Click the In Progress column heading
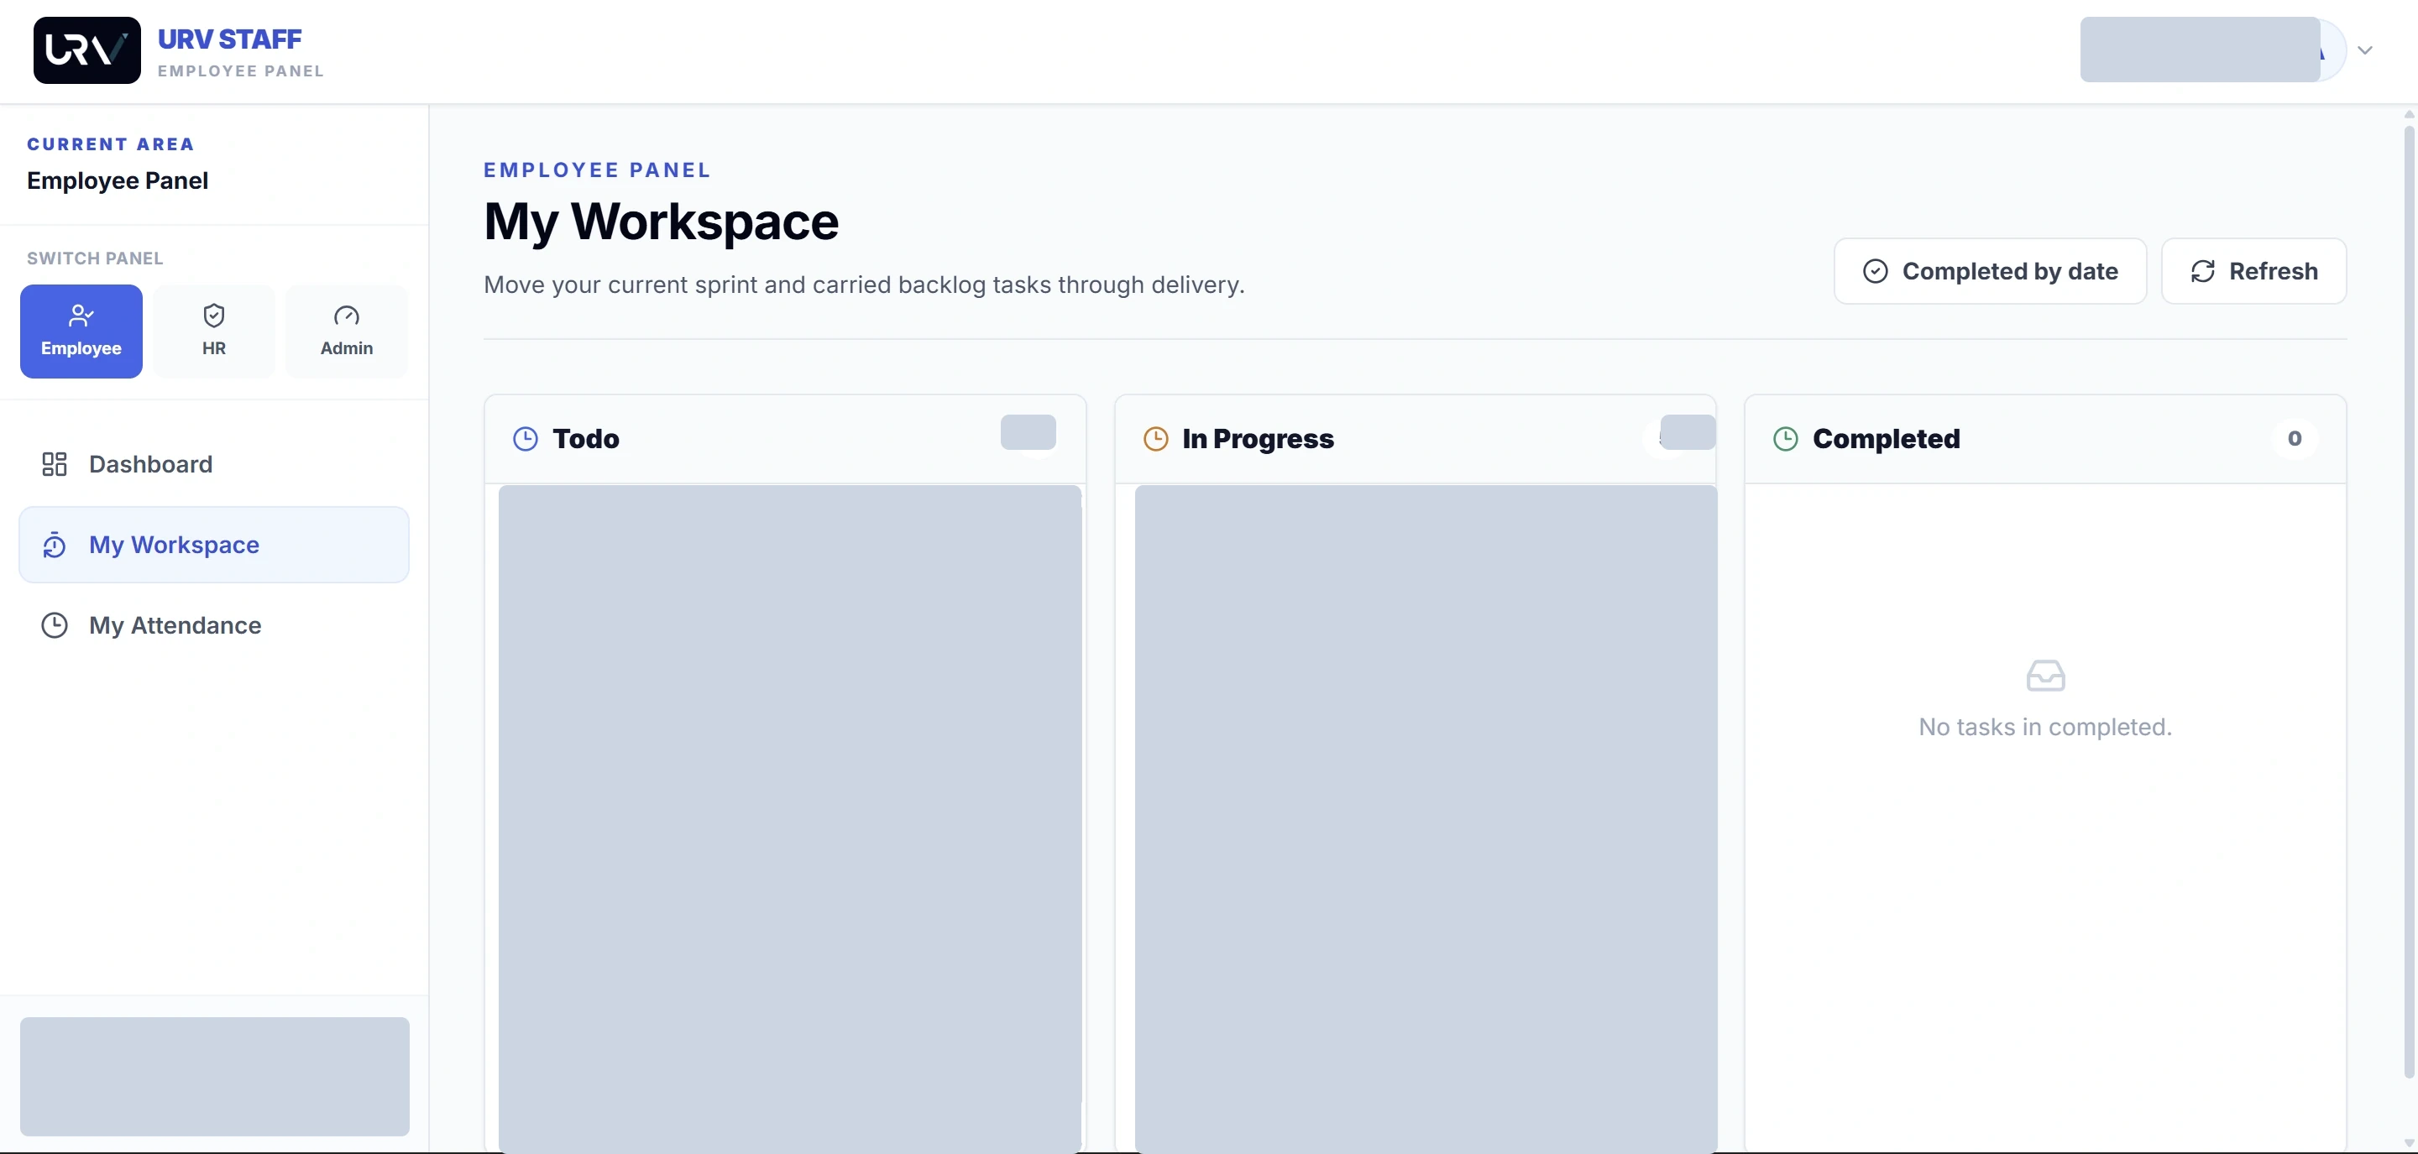The image size is (2418, 1154). 1258,439
